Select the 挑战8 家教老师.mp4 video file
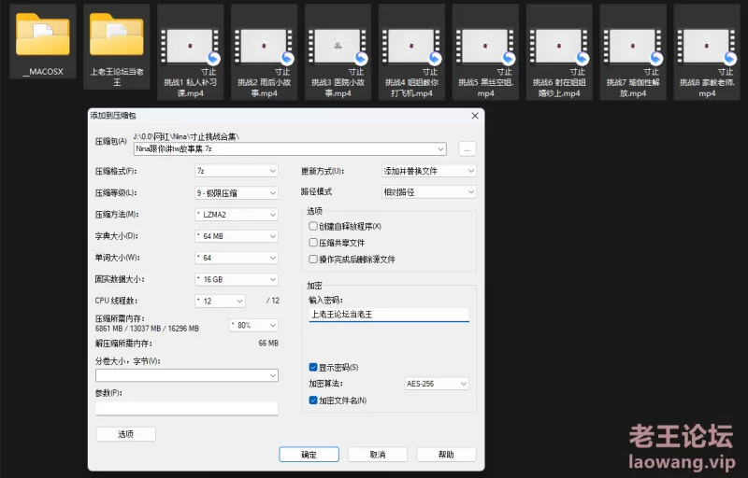Viewport: 748px width, 478px height. point(707,52)
